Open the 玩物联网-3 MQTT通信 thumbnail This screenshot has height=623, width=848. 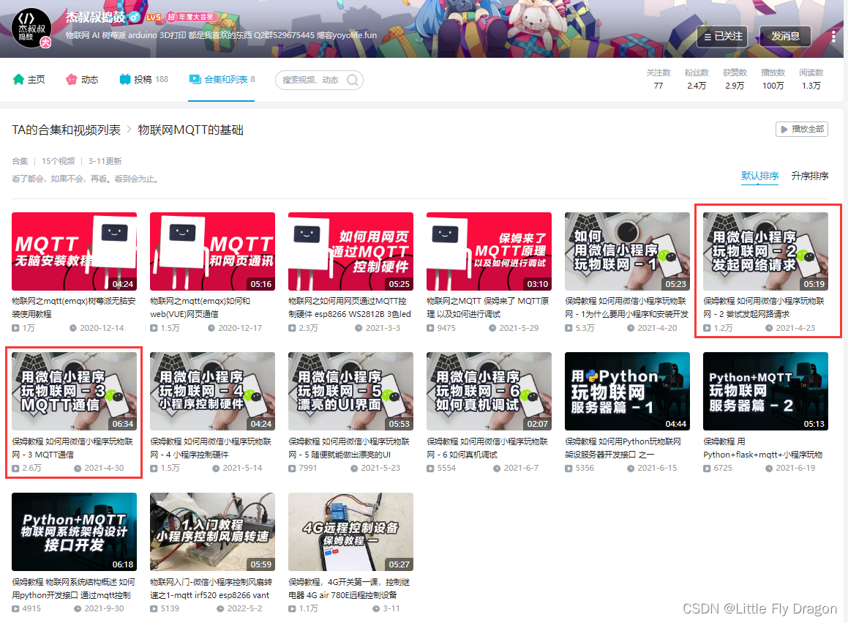(74, 392)
